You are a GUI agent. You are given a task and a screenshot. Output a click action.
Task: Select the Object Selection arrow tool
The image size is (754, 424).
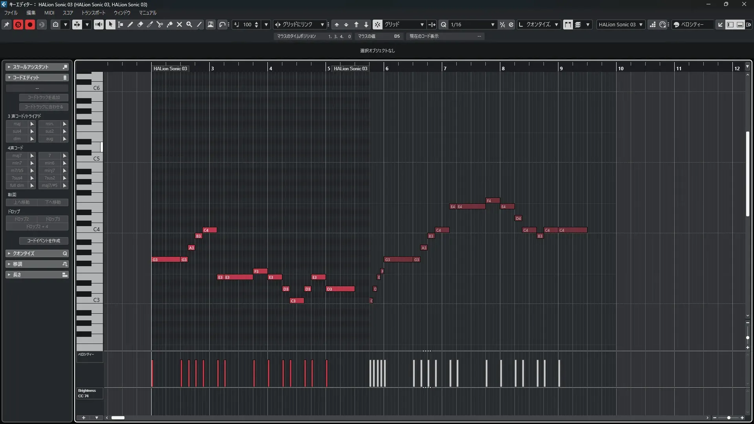click(x=110, y=24)
